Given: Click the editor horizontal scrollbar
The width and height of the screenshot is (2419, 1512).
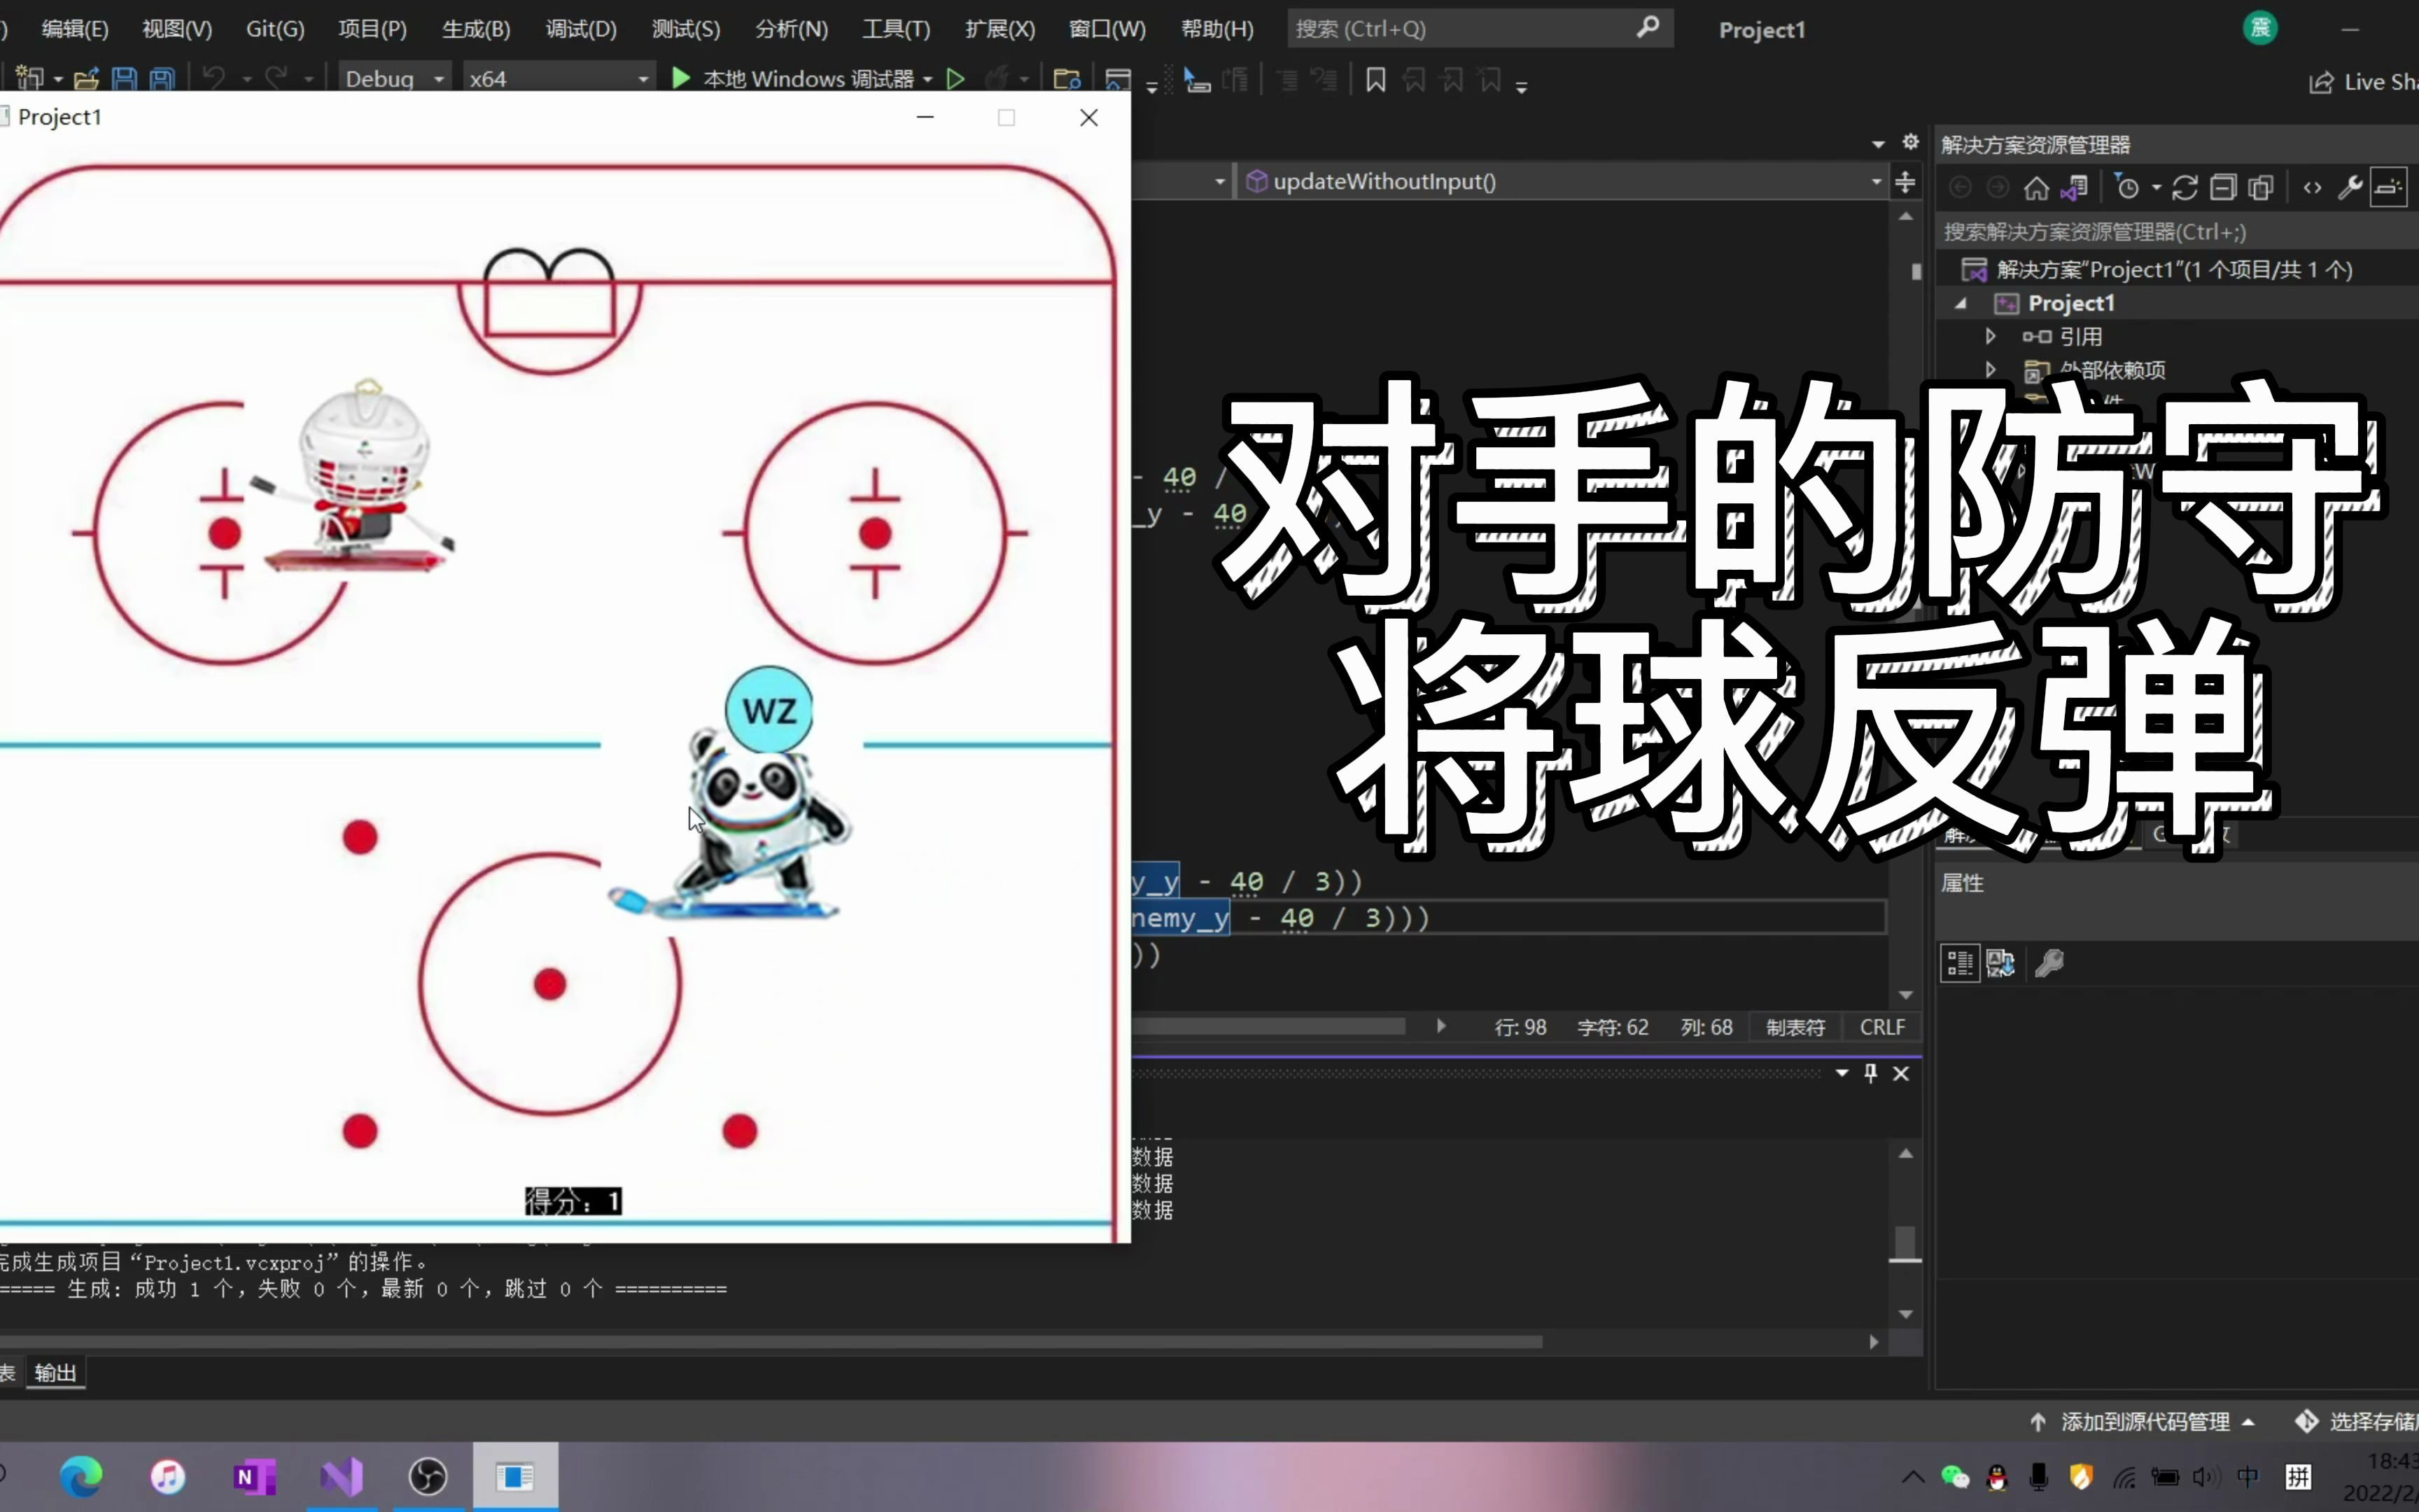Looking at the screenshot, I should [1268, 1026].
